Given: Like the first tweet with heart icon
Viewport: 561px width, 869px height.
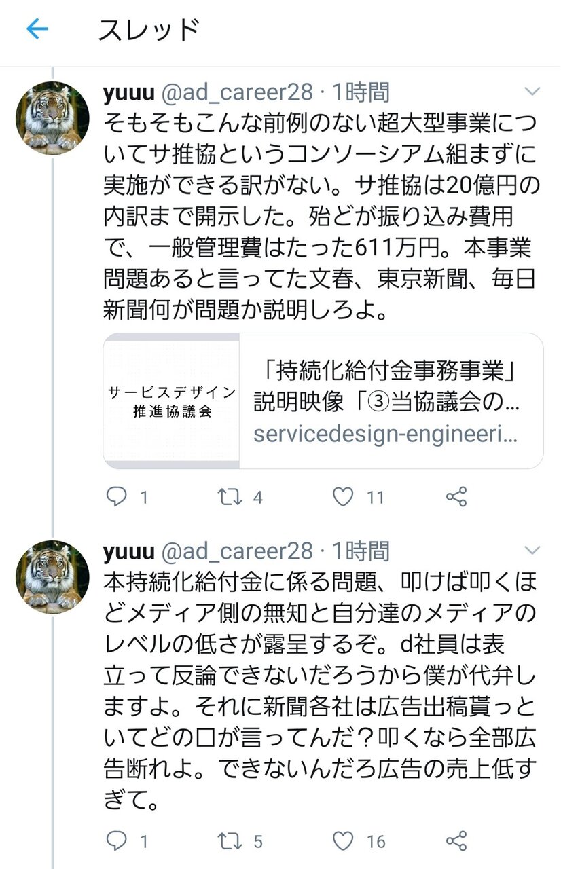Looking at the screenshot, I should coord(343,497).
